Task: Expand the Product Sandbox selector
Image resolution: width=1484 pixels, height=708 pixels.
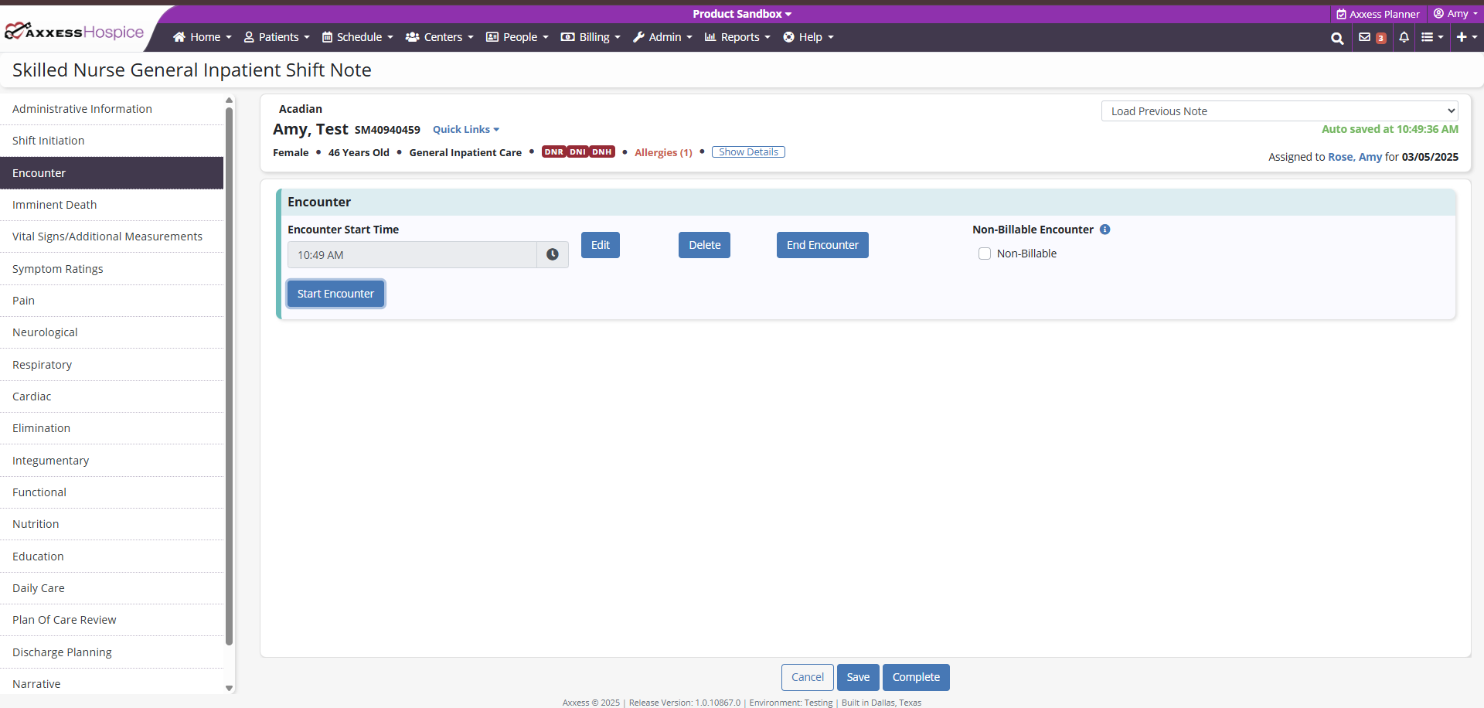Action: tap(742, 14)
